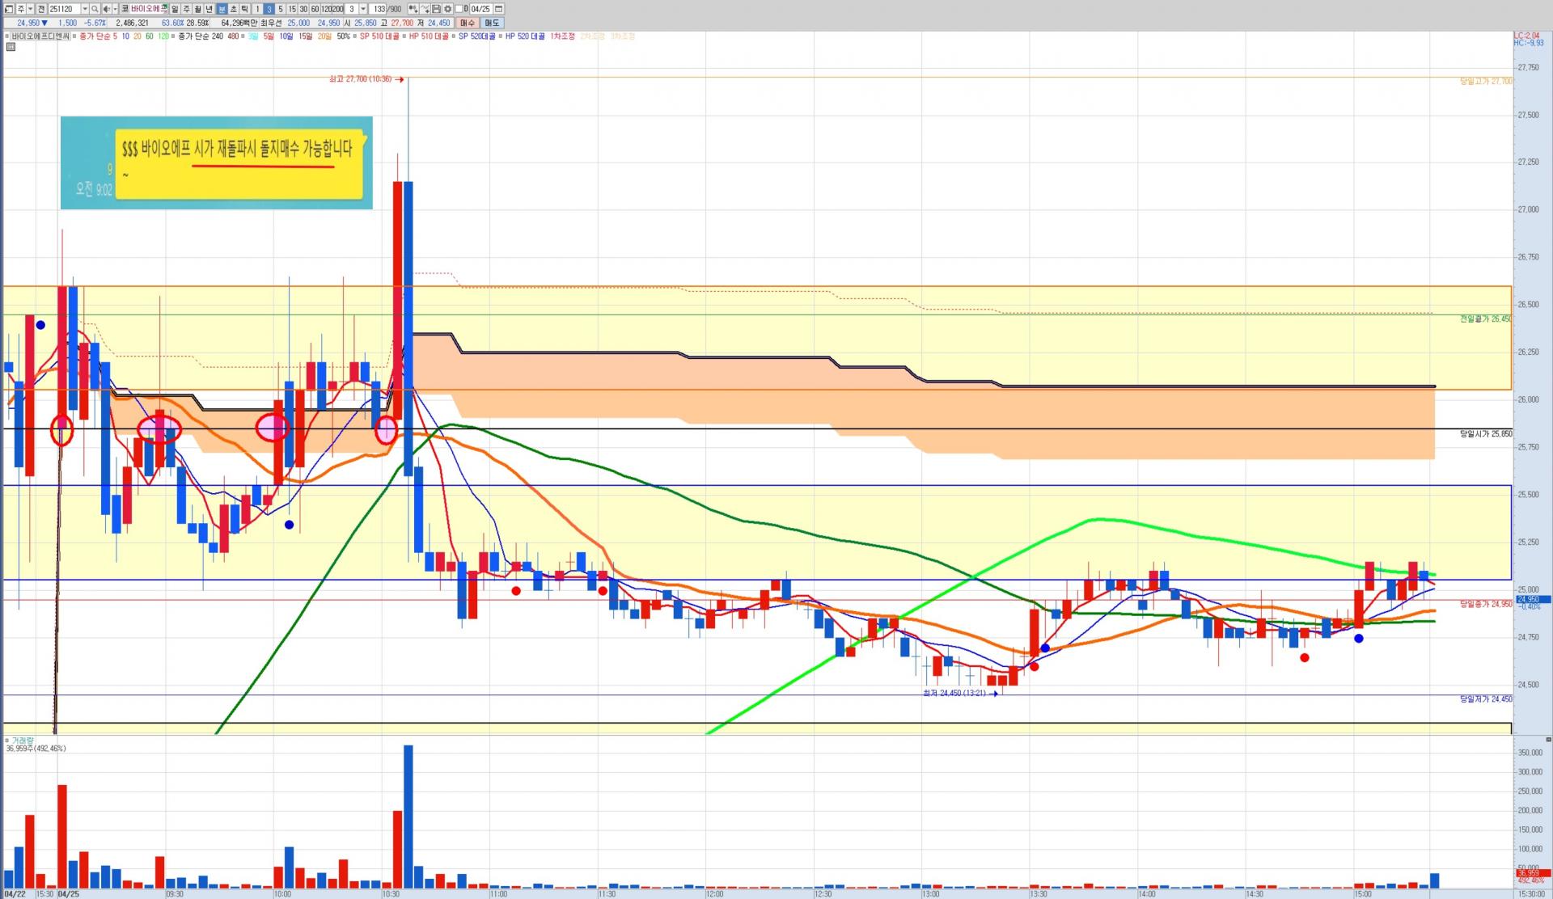
Task: Open the minute interval value dropdown arrow
Action: [x=363, y=9]
